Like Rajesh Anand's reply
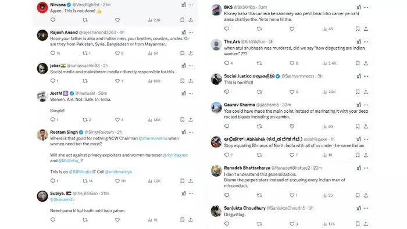407x229 pixels. pos(117,53)
